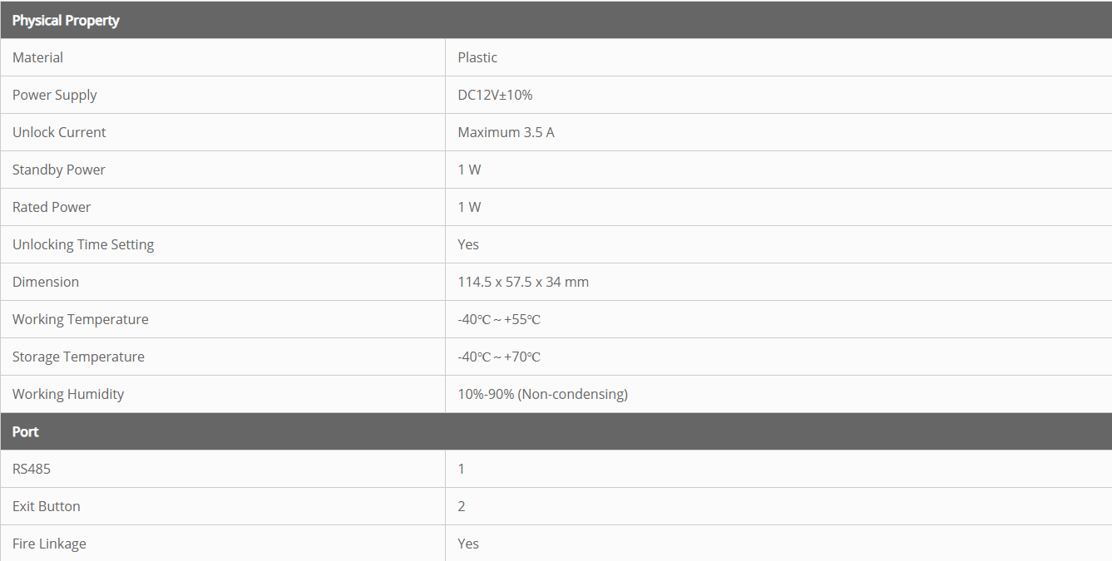This screenshot has width=1112, height=561.
Task: Click the Exit Button row label
Action: point(47,506)
